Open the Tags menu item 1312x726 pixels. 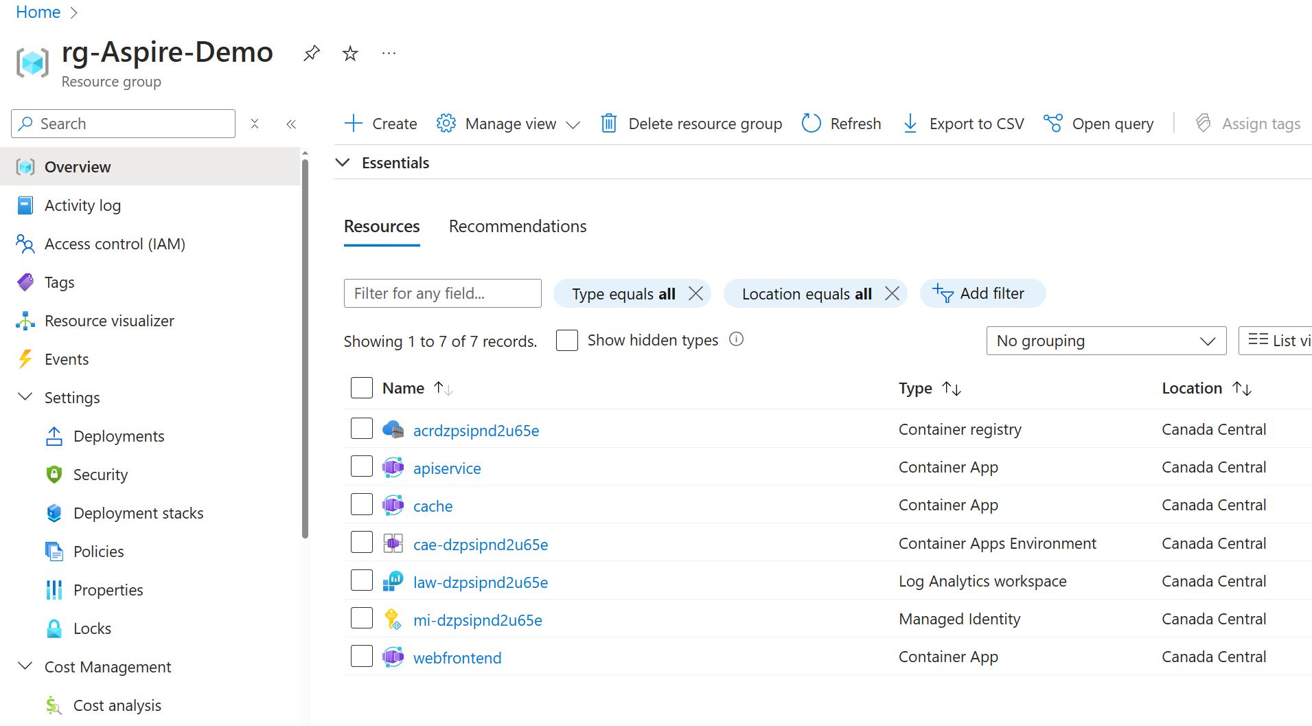(x=150, y=282)
